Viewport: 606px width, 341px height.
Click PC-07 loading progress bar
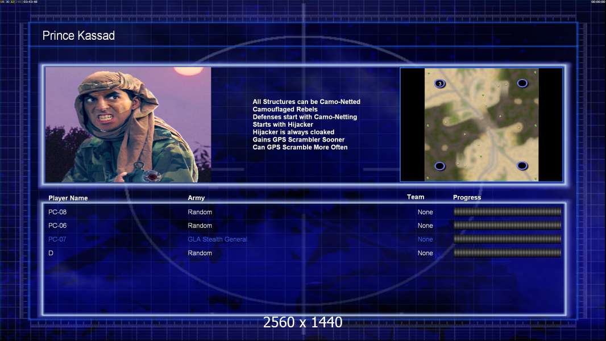(x=508, y=239)
